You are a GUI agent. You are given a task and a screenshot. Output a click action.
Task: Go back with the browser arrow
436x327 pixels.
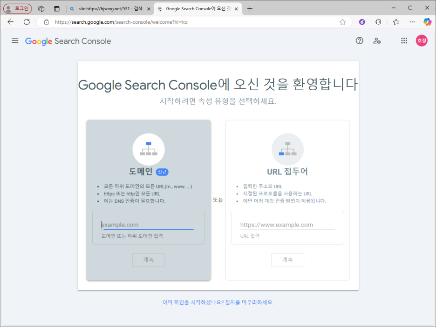point(11,22)
